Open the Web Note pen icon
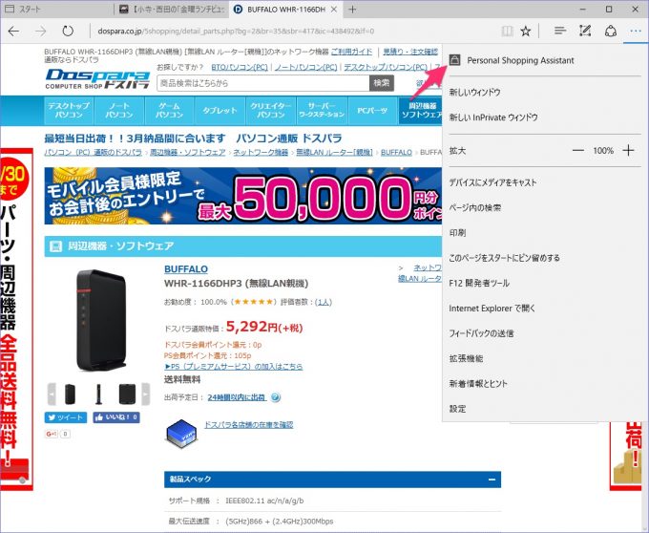 (585, 32)
